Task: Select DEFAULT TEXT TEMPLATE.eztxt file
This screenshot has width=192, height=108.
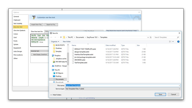Action: 85,49
